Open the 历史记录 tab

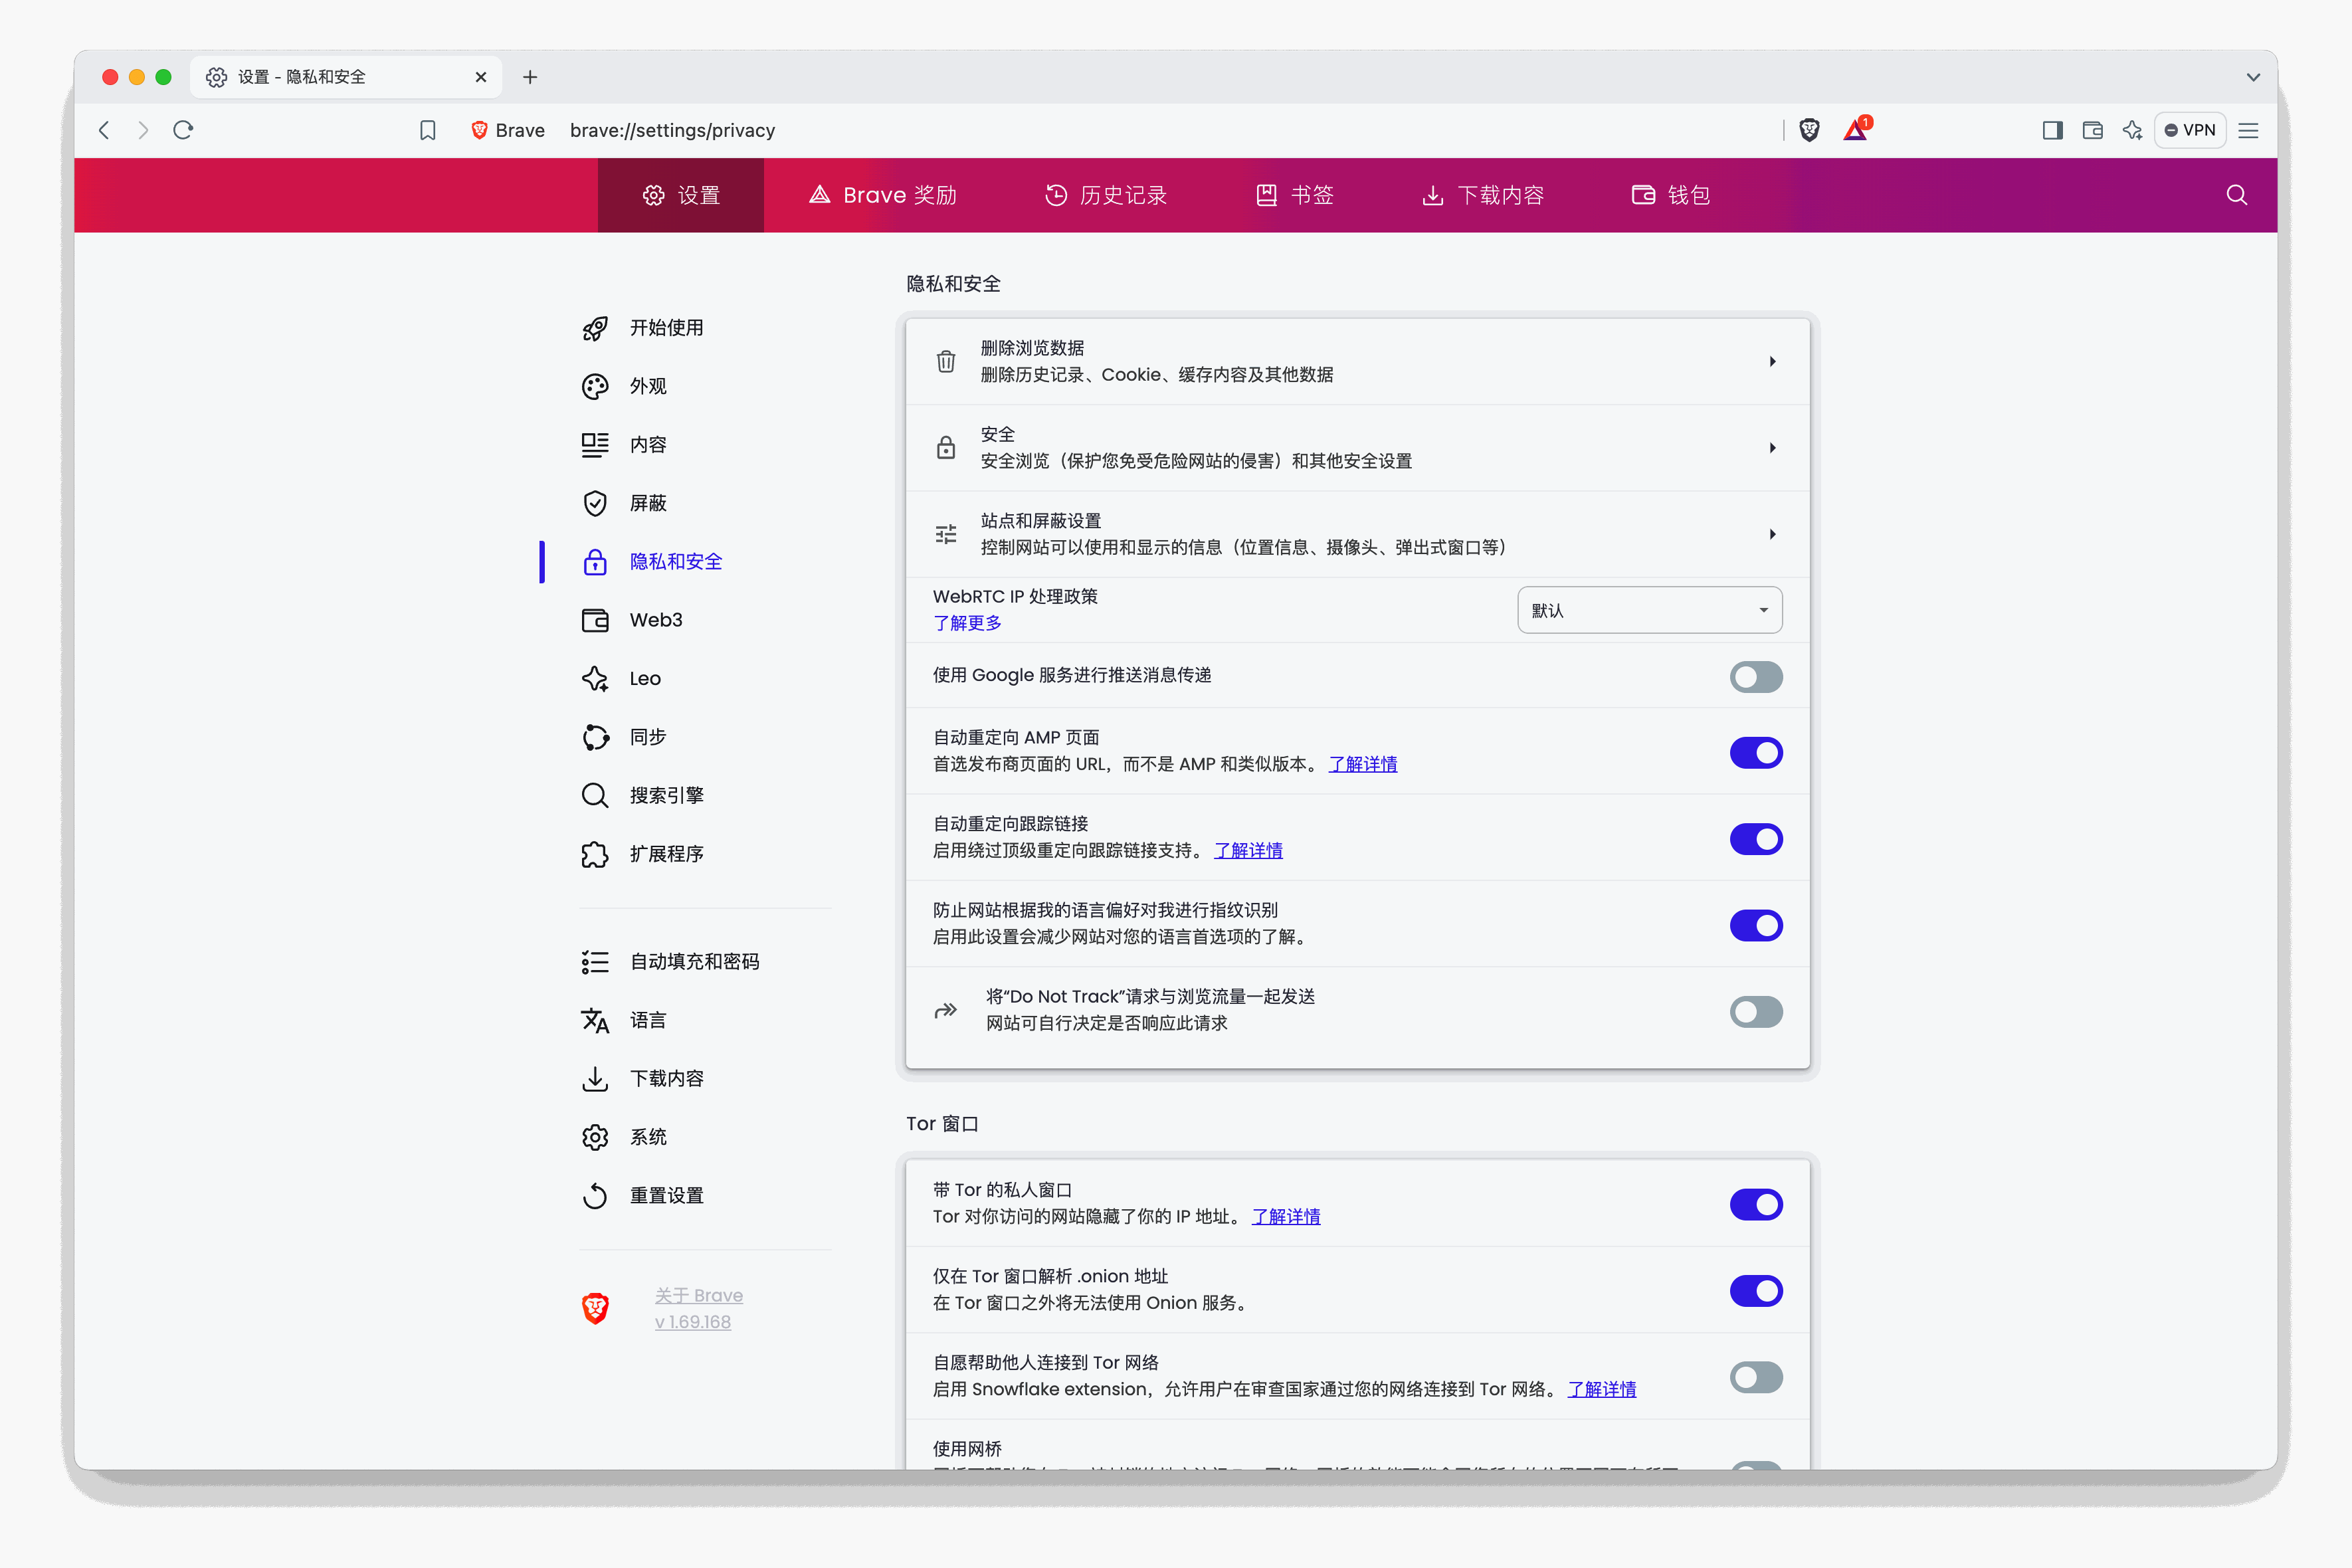1106,195
